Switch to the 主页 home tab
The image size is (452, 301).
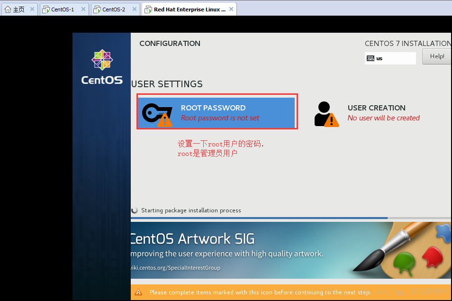[x=19, y=9]
